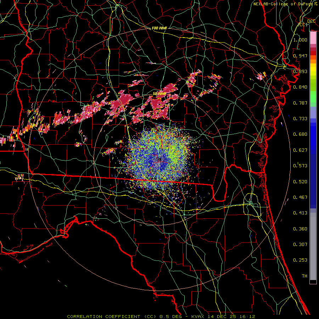
Task: Click the 1.000 legend value
Action: [x=300, y=40]
